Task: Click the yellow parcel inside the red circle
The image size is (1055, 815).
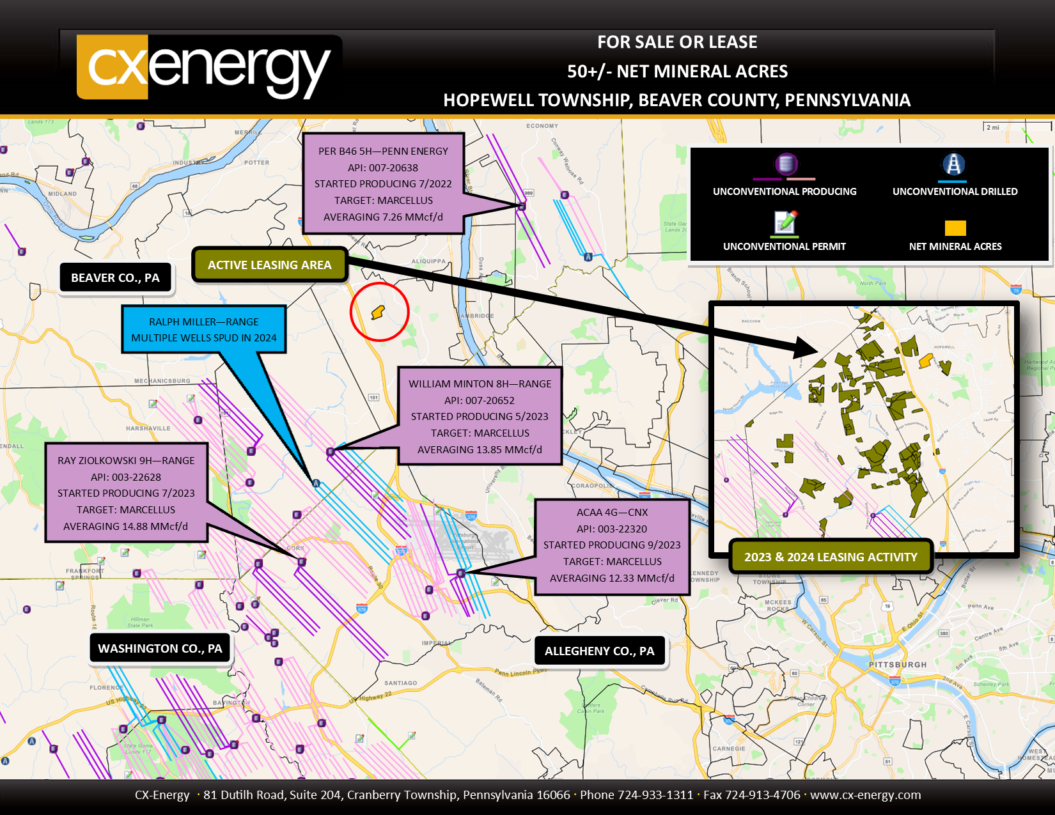Action: 378,313
